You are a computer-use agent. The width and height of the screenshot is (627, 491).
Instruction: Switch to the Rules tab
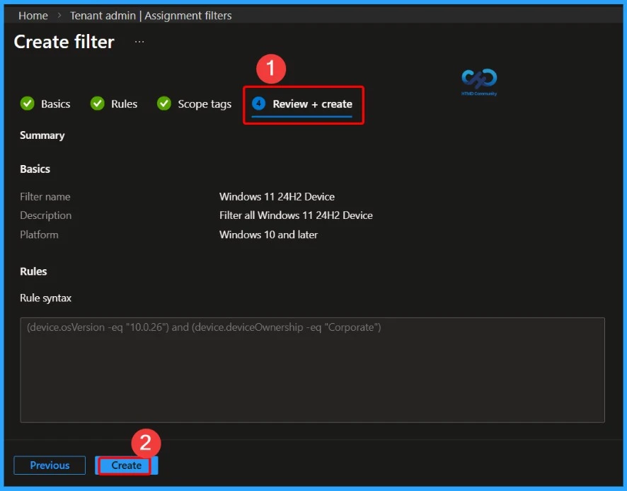point(124,103)
